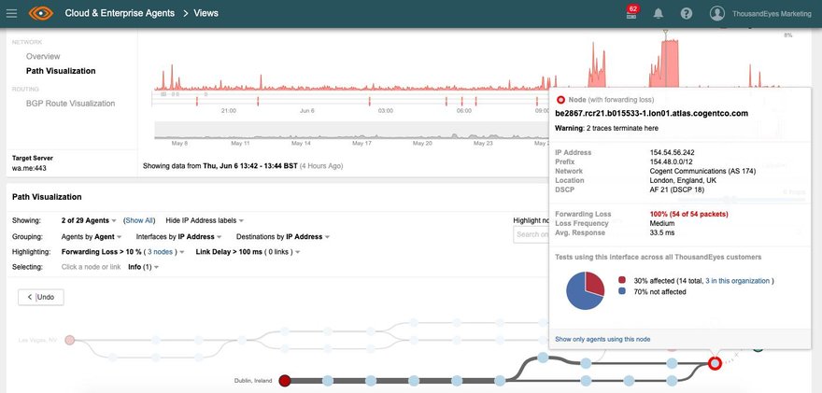Go to Cloud & Enterprise Agents breadcrumb

120,13
